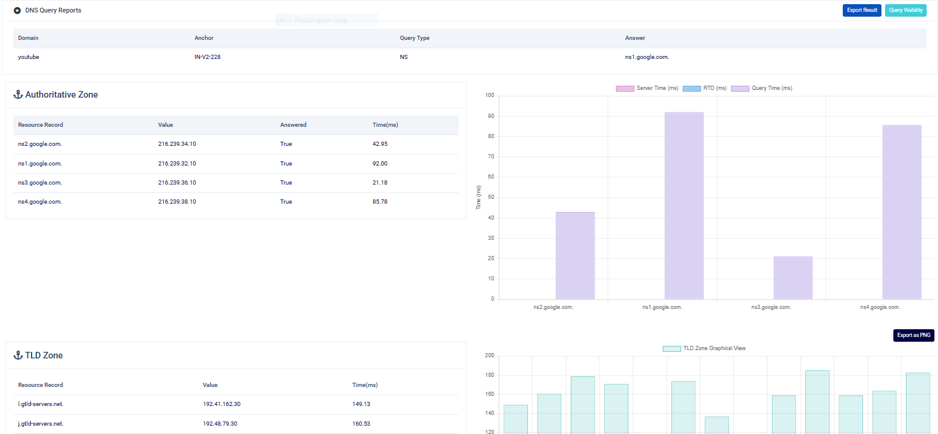Click the youtube domain cell
This screenshot has height=434, width=938.
[29, 57]
